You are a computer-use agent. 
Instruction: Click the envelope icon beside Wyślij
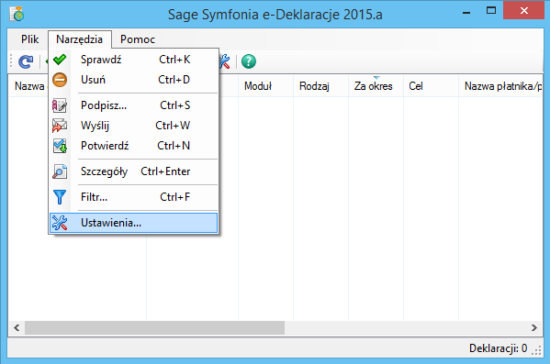tap(60, 126)
